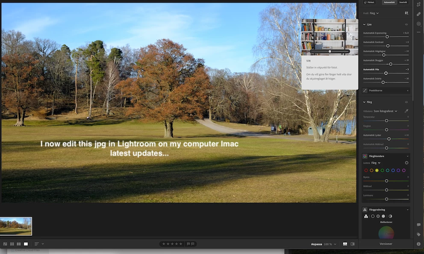Click the yellow color mixer swatch
Viewport: 424px width, 254px height.
tap(377, 171)
